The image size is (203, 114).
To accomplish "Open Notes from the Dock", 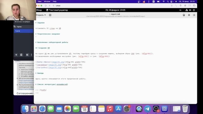I will coord(101,109).
